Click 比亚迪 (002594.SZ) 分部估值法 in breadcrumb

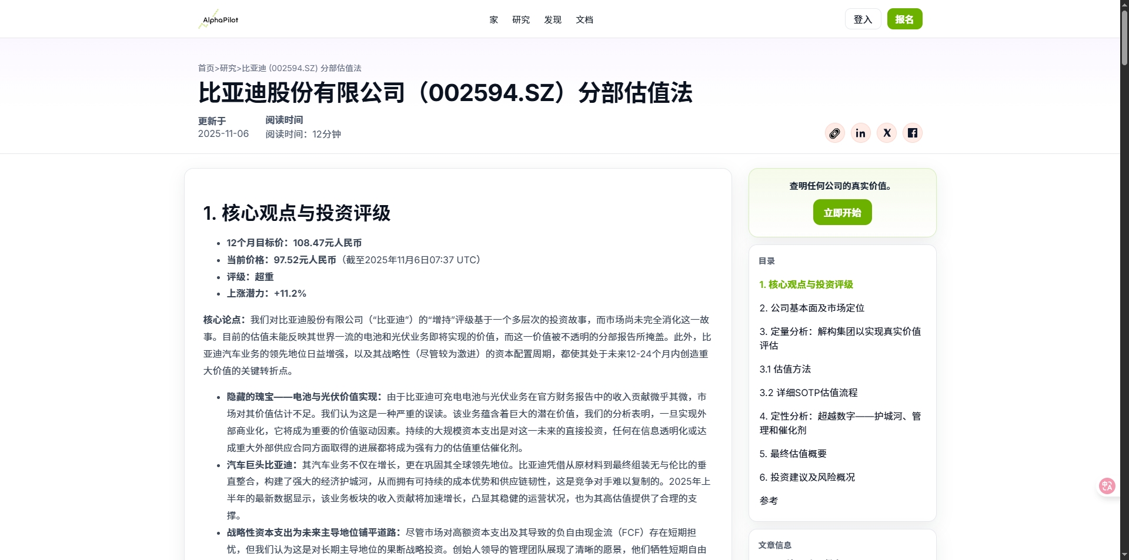pos(302,68)
